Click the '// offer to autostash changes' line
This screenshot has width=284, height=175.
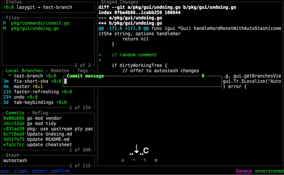161,71
